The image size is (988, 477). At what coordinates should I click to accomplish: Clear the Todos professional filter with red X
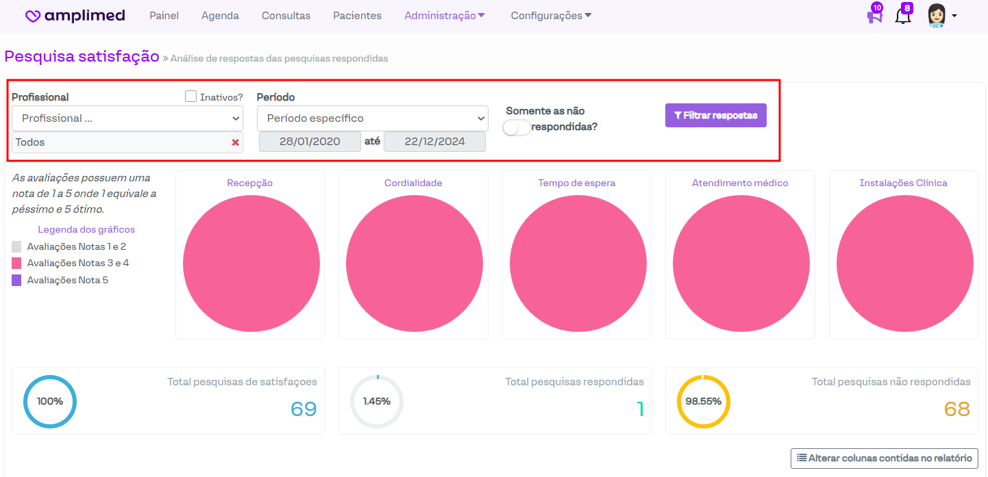[x=235, y=142]
